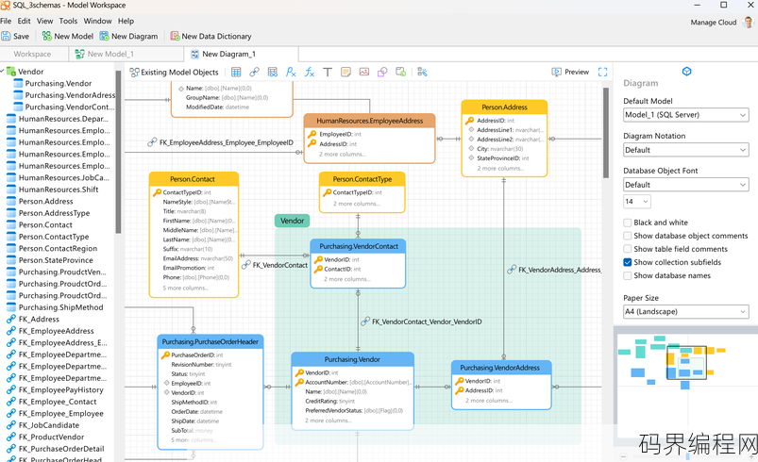Switch to the Workspace tab
The image size is (758, 462).
[x=32, y=54]
